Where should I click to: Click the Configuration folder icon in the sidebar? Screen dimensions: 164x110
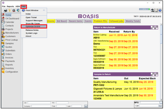click(3, 72)
